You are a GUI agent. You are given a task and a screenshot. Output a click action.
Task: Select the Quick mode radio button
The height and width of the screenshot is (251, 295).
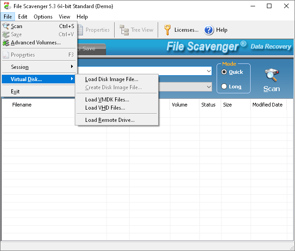tap(224, 72)
